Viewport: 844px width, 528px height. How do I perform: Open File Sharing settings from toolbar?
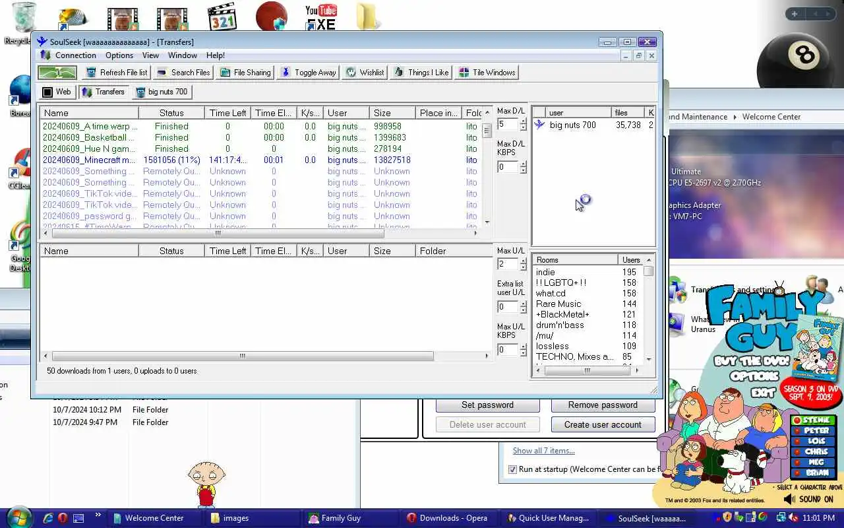point(245,73)
